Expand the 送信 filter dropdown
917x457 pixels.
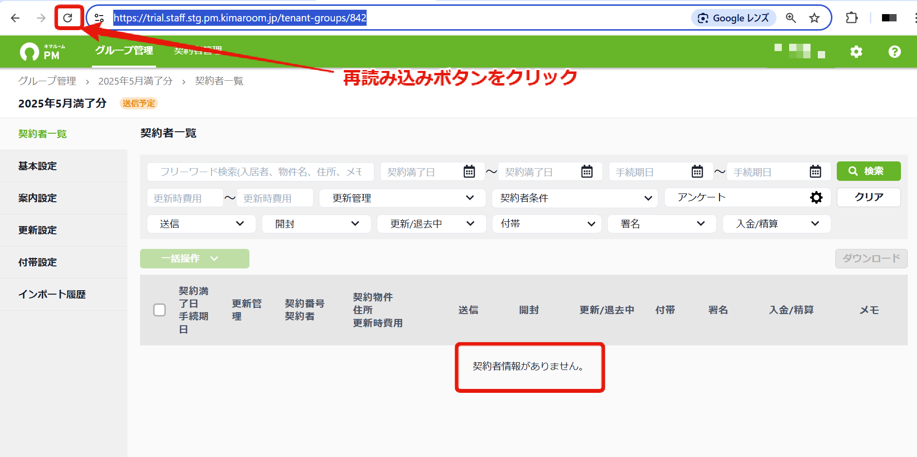click(201, 224)
